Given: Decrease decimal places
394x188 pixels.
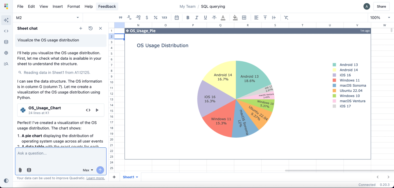Looking at the screenshot, I should pos(129,18).
